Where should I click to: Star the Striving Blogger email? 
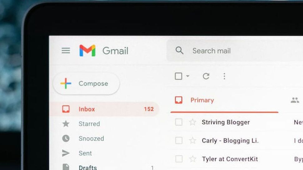(192, 122)
